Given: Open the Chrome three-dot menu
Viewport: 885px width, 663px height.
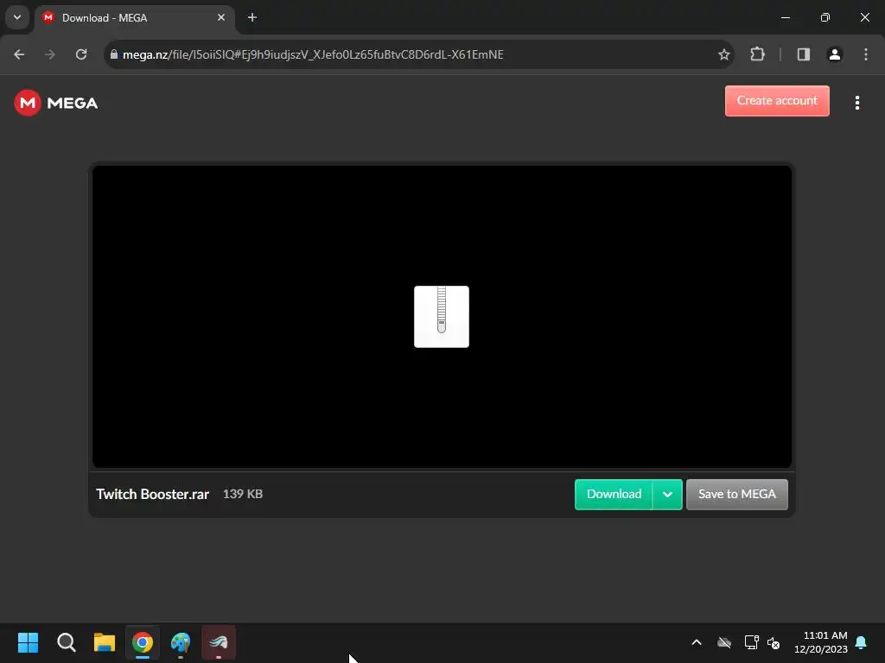Looking at the screenshot, I should click(x=866, y=54).
